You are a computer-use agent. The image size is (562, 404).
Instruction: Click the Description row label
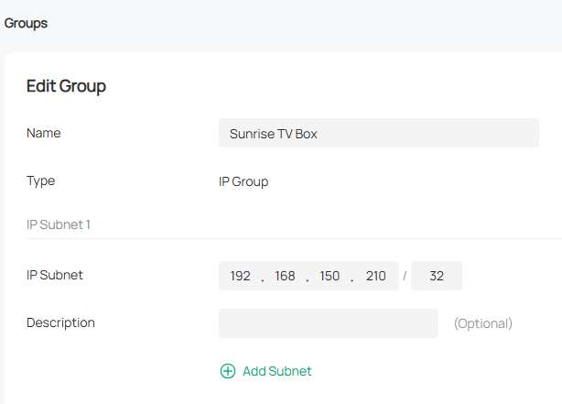click(x=60, y=322)
